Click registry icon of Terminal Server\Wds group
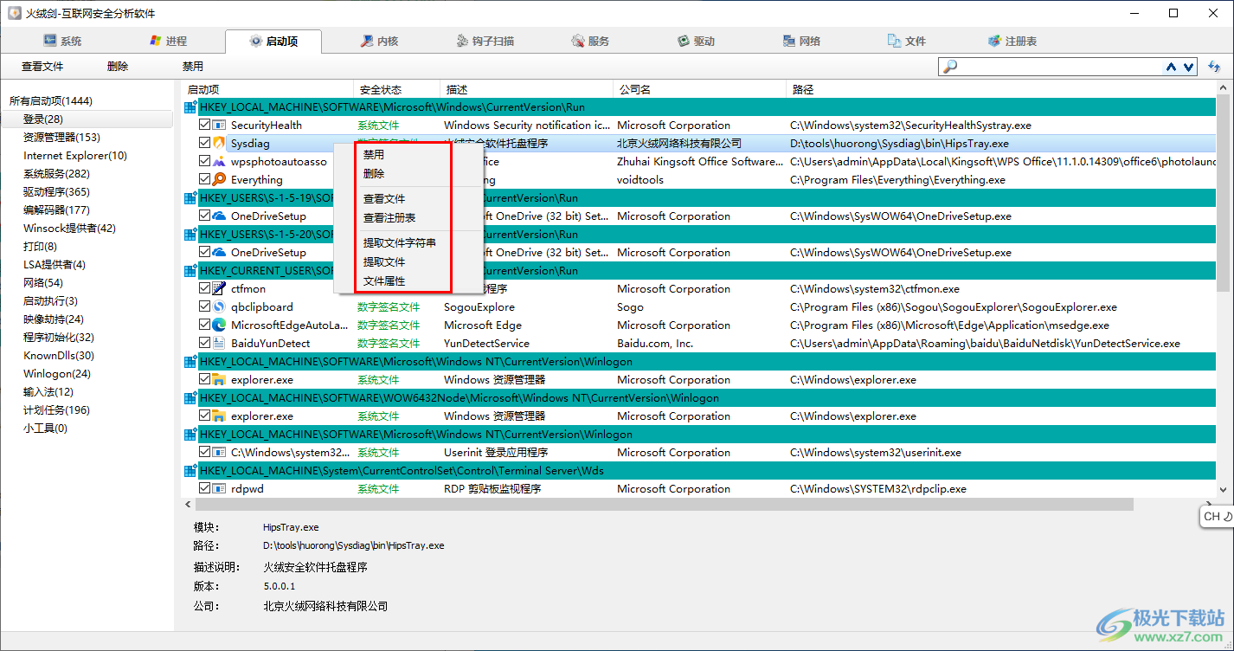This screenshot has height=651, width=1234. [190, 470]
